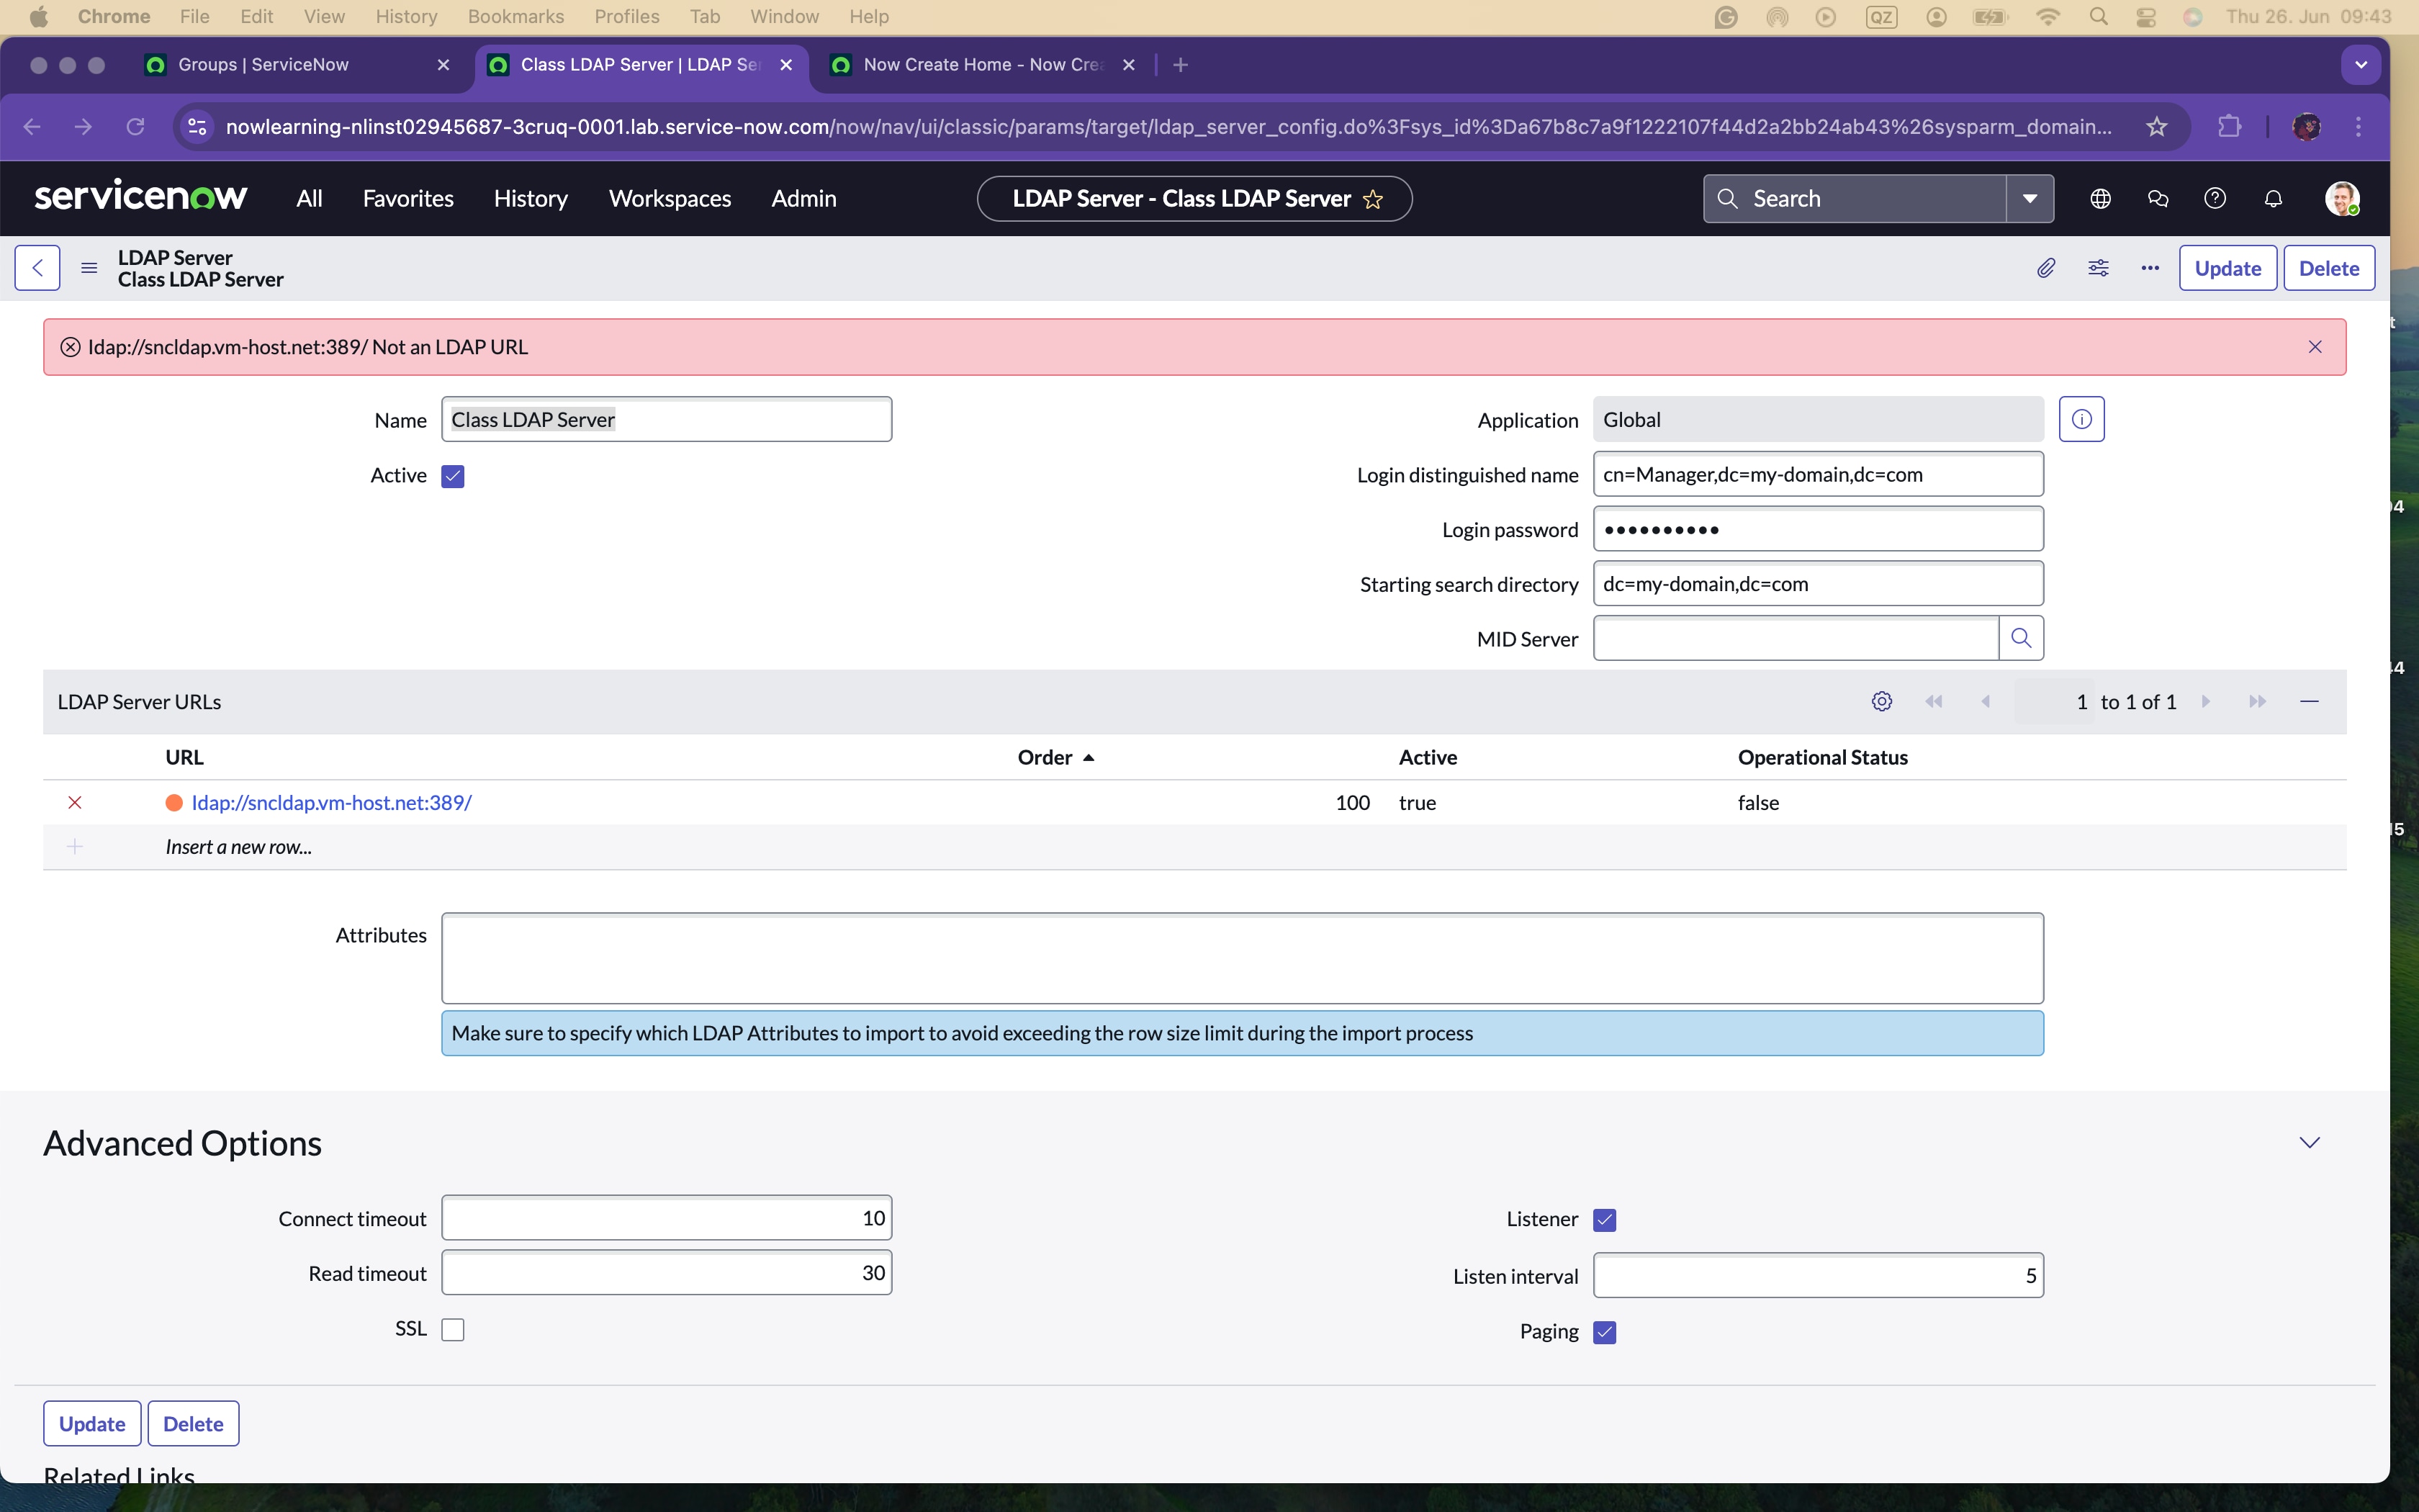The width and height of the screenshot is (2419, 1512).
Task: Toggle the SSL checkbox
Action: coord(453,1329)
